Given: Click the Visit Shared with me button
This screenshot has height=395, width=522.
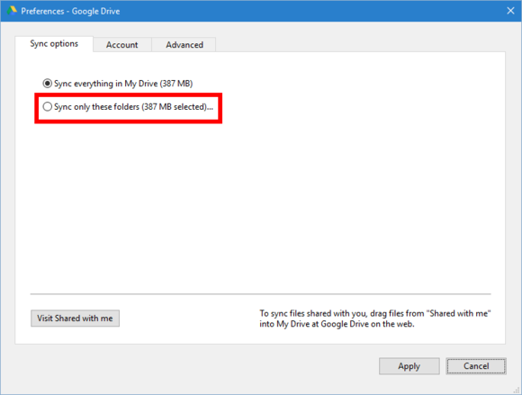Looking at the screenshot, I should pos(75,319).
